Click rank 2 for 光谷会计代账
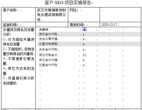 pos(84,50)
